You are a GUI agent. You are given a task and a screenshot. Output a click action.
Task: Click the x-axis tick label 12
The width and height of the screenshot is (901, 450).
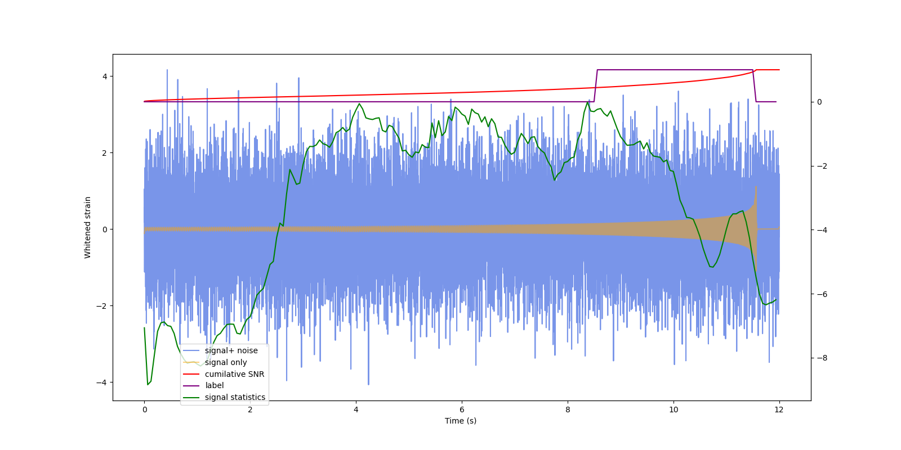coord(779,409)
